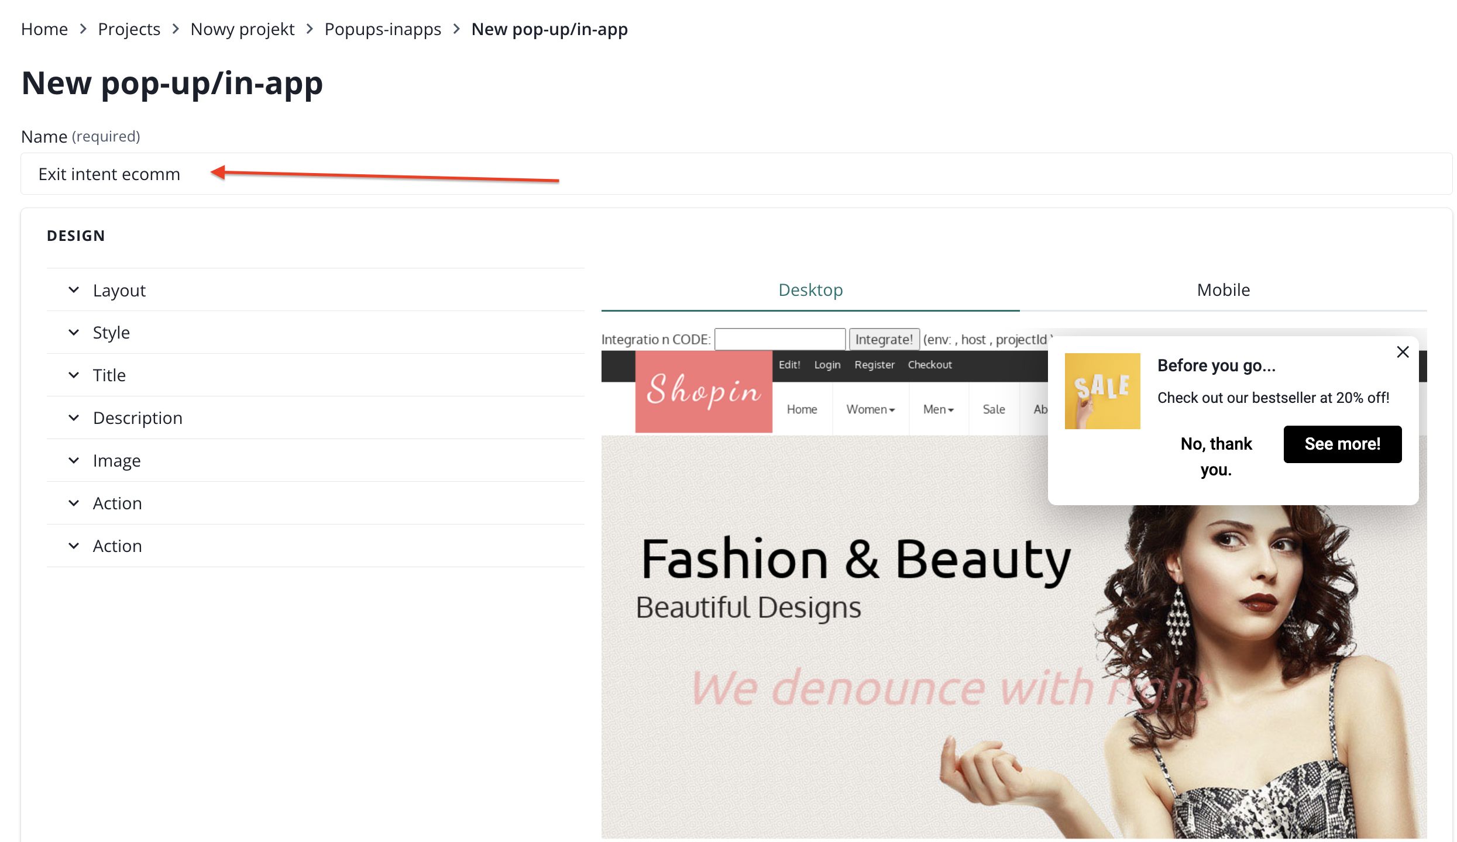This screenshot has width=1457, height=842.
Task: Expand the Title section
Action: pos(109,375)
